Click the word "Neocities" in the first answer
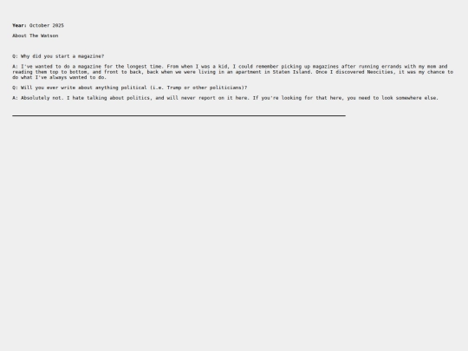Image resolution: width=468 pixels, height=351 pixels. 380,72
